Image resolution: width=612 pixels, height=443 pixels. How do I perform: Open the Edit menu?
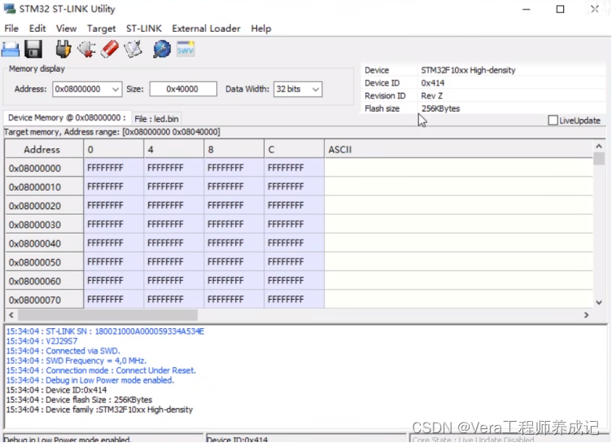tap(37, 29)
